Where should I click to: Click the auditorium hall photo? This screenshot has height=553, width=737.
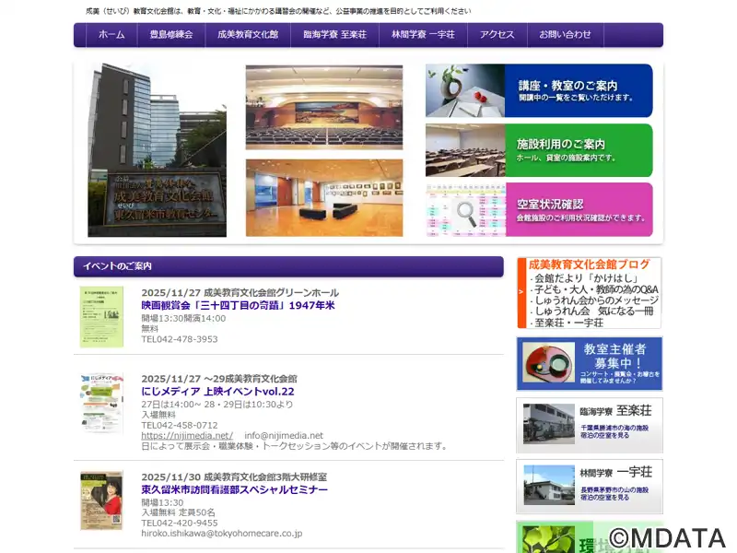pyautogui.click(x=323, y=107)
